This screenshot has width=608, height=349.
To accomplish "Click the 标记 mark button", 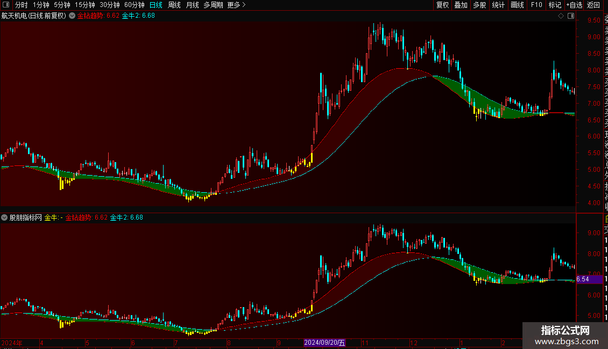I will [x=555, y=5].
